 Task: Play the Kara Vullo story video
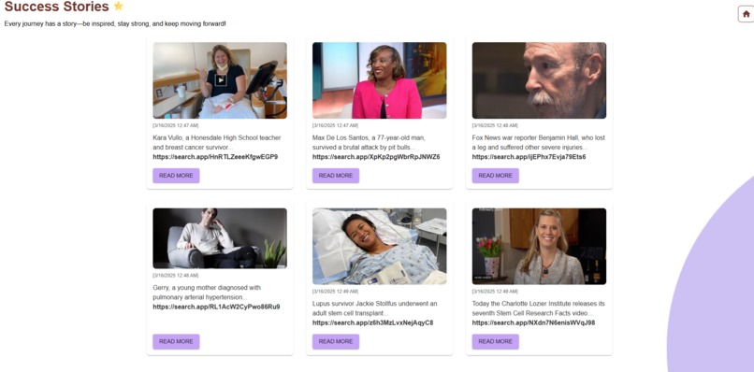[x=221, y=79]
